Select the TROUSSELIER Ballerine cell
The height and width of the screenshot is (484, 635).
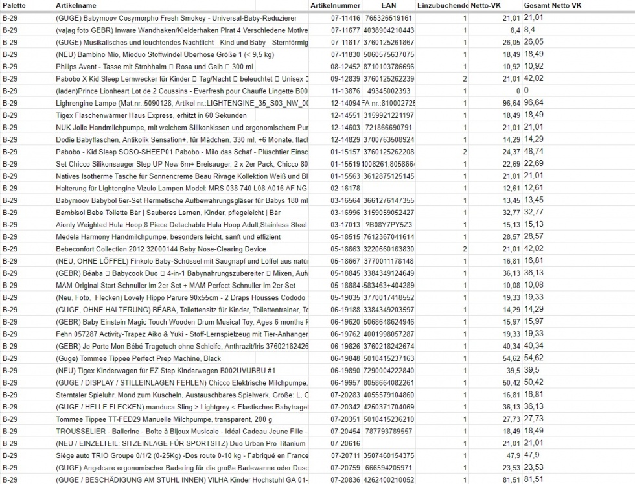coord(182,432)
